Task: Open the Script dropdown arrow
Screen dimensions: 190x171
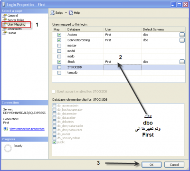Action: tap(66, 13)
